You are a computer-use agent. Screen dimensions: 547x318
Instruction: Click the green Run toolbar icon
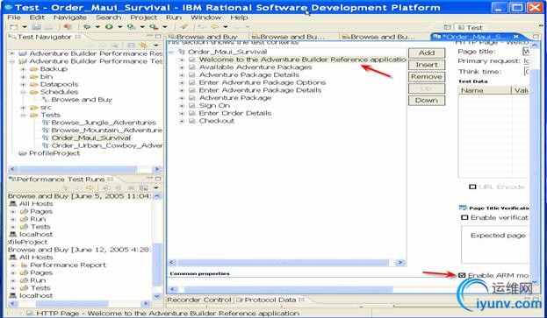click(109, 27)
